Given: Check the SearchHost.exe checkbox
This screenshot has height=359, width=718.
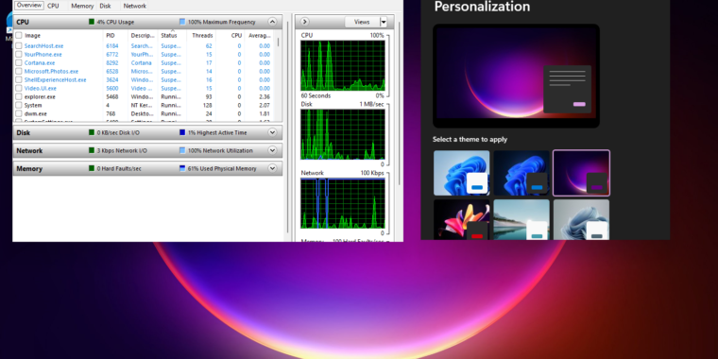Looking at the screenshot, I should coord(19,45).
